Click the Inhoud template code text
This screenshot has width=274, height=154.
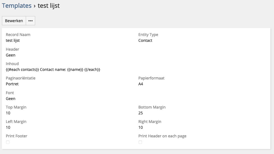tap(53, 70)
